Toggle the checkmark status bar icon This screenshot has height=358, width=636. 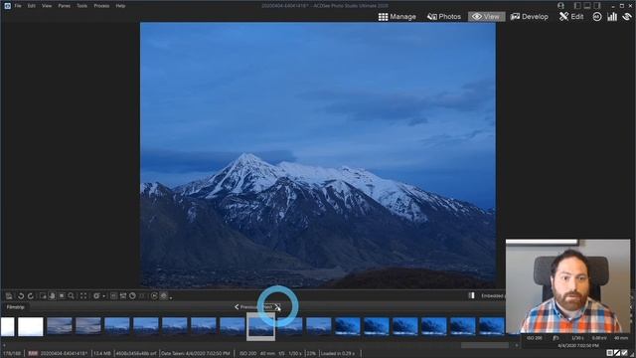625,353
